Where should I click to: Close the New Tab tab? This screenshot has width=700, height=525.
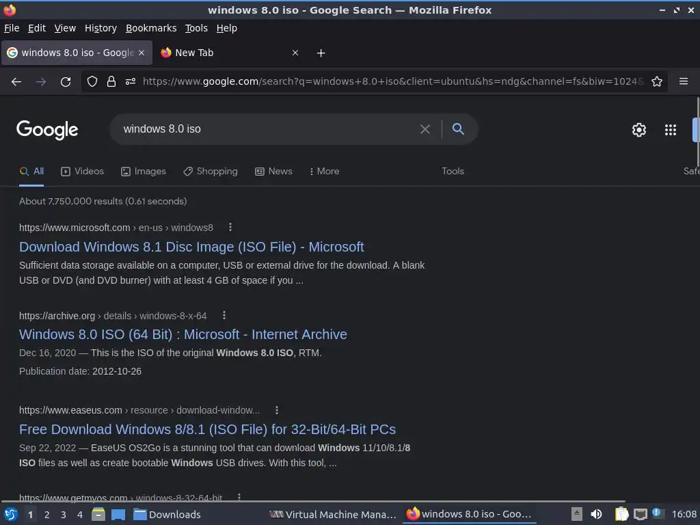pos(295,53)
